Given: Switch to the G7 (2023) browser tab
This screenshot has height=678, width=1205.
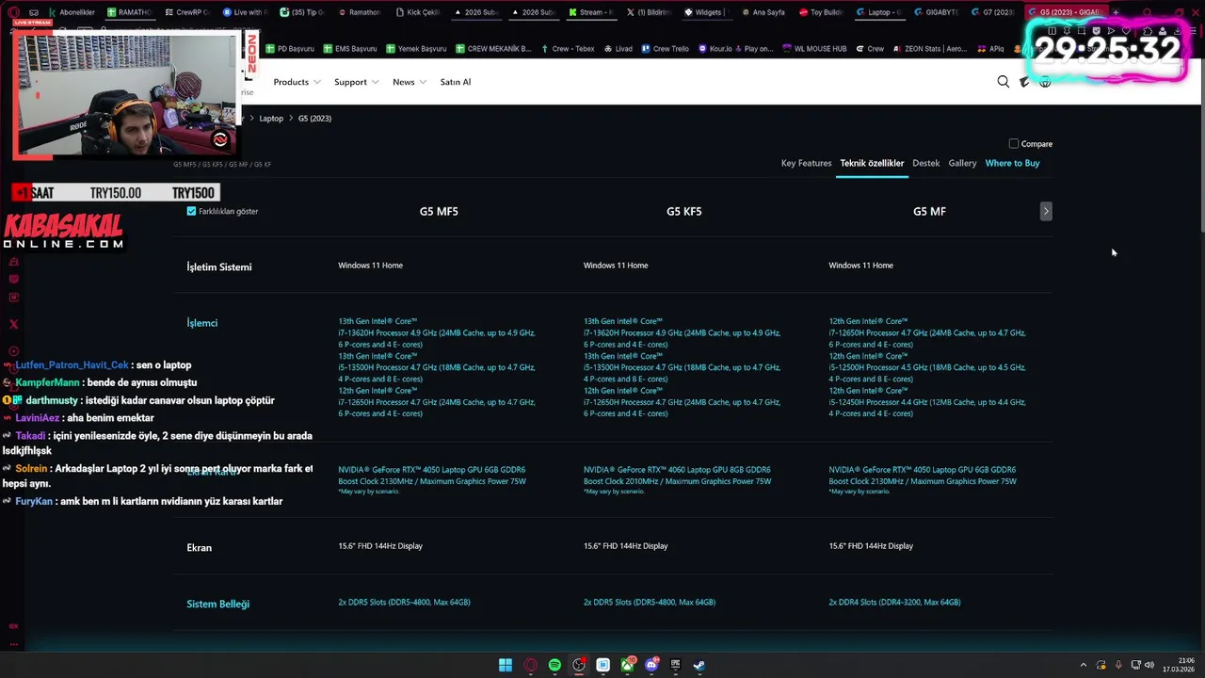Looking at the screenshot, I should click(x=991, y=12).
